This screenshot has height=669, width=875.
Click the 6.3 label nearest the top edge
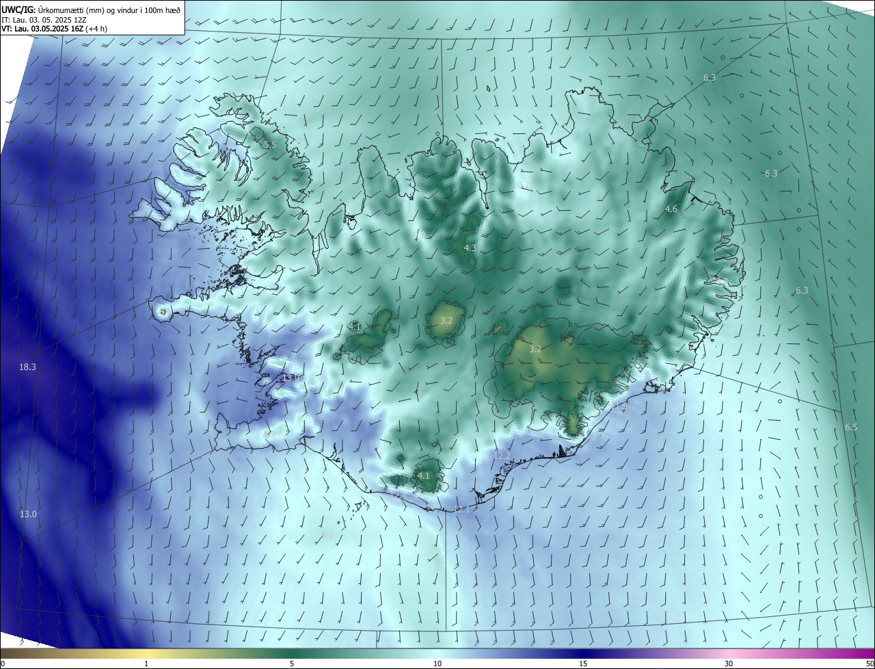click(710, 78)
